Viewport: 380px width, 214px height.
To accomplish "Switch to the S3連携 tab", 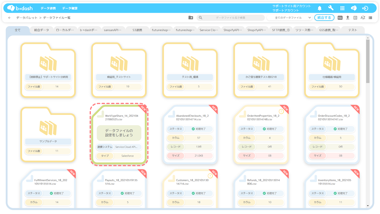I will pos(137,30).
